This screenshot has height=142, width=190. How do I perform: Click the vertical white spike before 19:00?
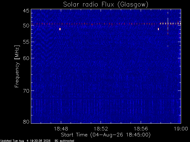coord(168,28)
